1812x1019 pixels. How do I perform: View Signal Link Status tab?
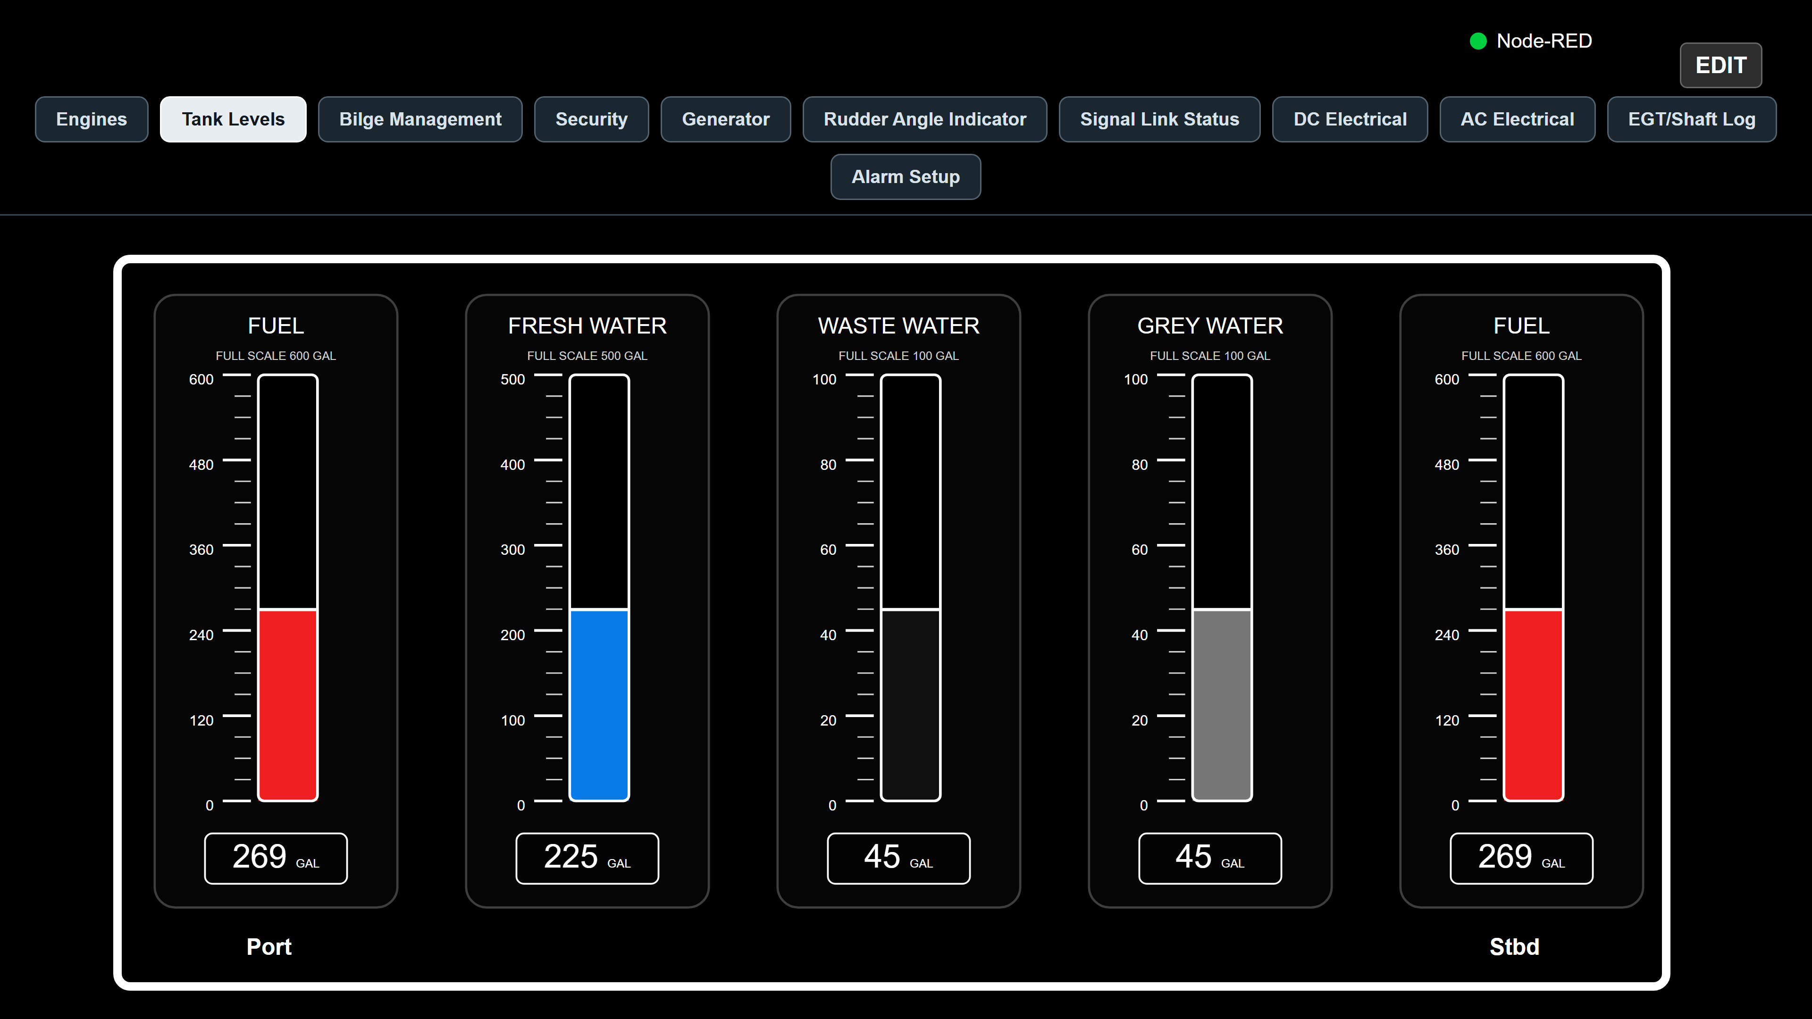coord(1159,119)
